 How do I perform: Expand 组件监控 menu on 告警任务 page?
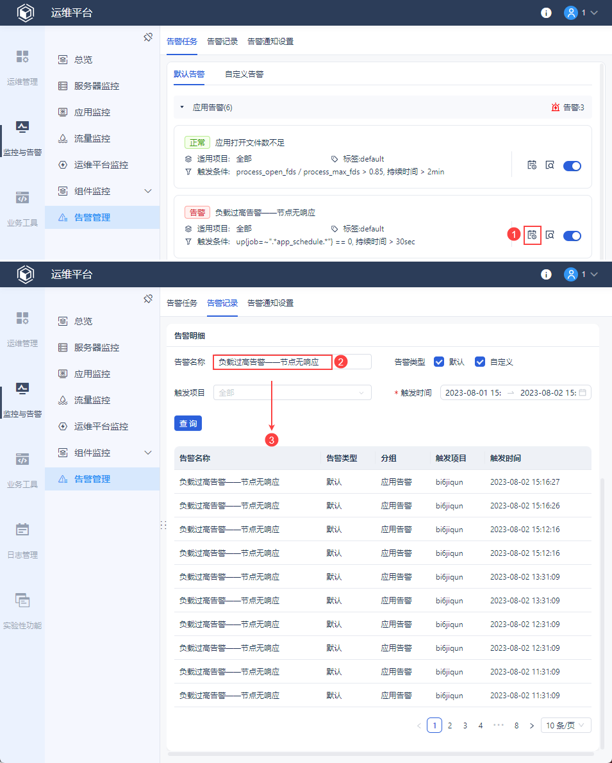149,191
